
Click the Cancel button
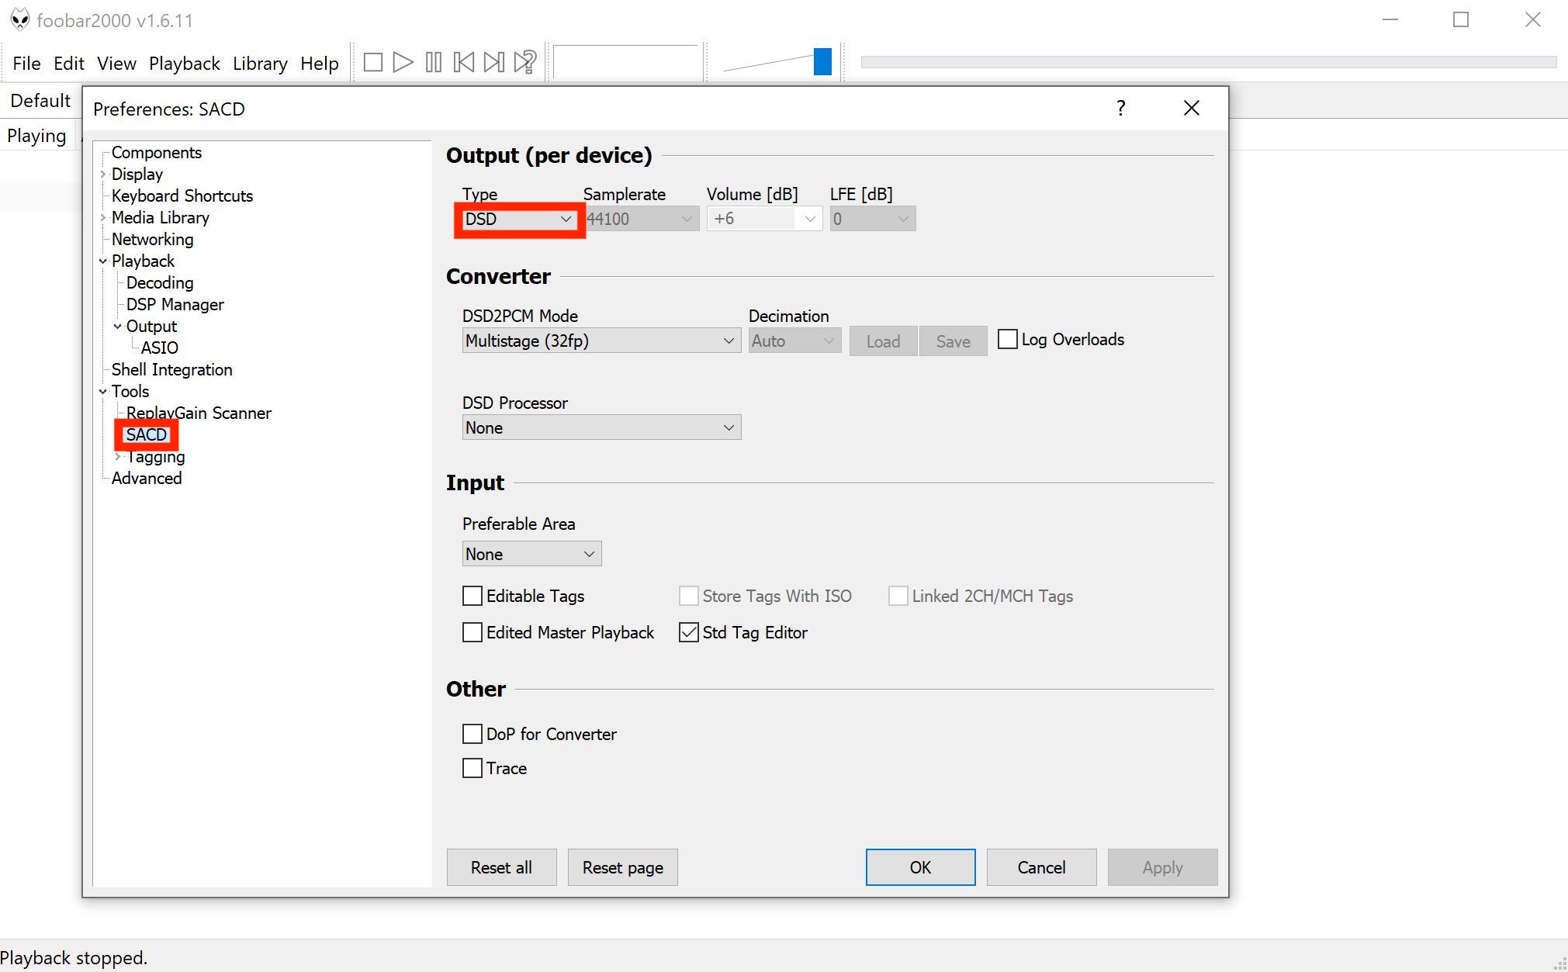click(x=1041, y=867)
